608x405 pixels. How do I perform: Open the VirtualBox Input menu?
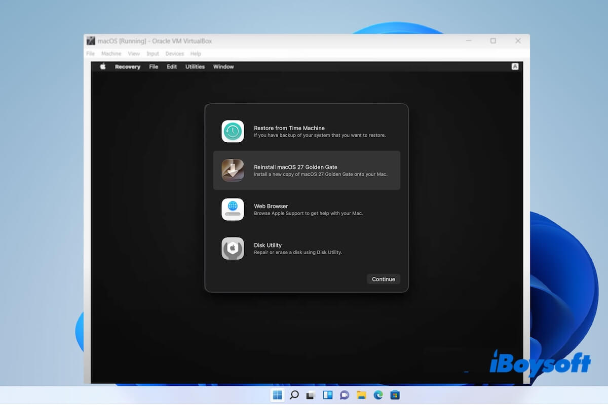(x=153, y=54)
